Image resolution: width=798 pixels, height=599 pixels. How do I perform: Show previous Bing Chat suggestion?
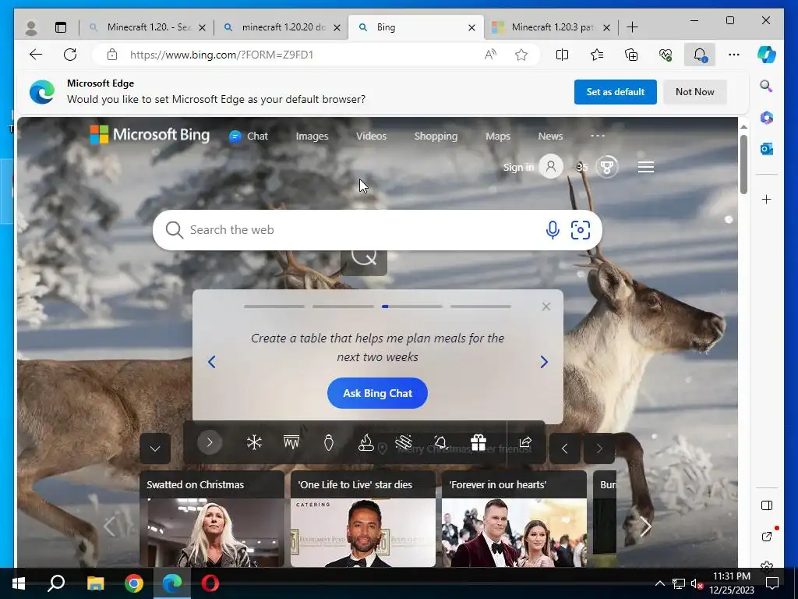pos(212,362)
